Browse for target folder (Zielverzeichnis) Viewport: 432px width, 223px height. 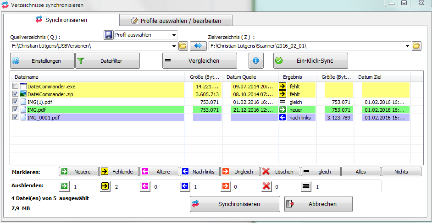pyautogui.click(x=416, y=46)
